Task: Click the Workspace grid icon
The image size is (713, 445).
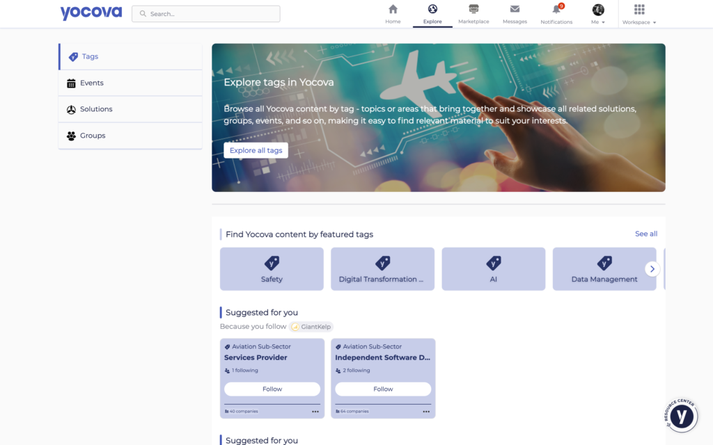Action: point(639,10)
